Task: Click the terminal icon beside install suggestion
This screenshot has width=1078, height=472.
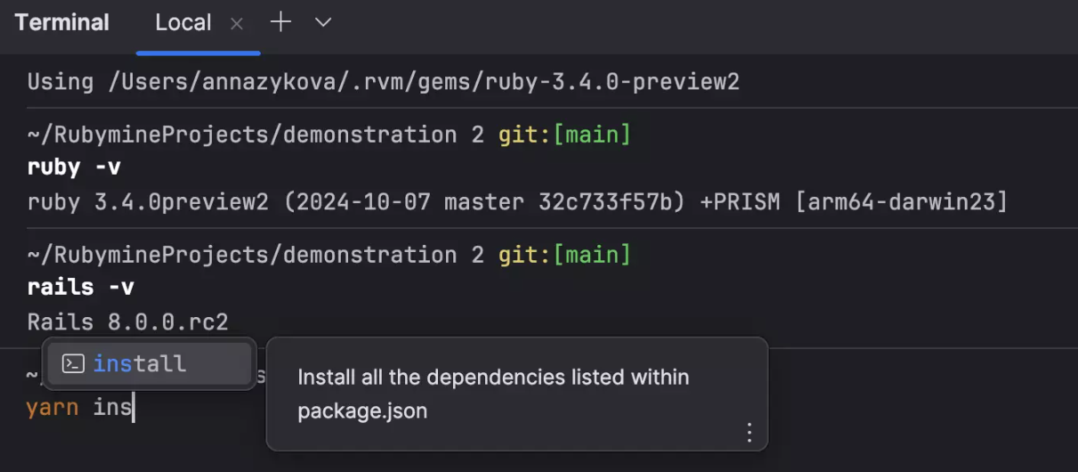Action: click(x=73, y=363)
